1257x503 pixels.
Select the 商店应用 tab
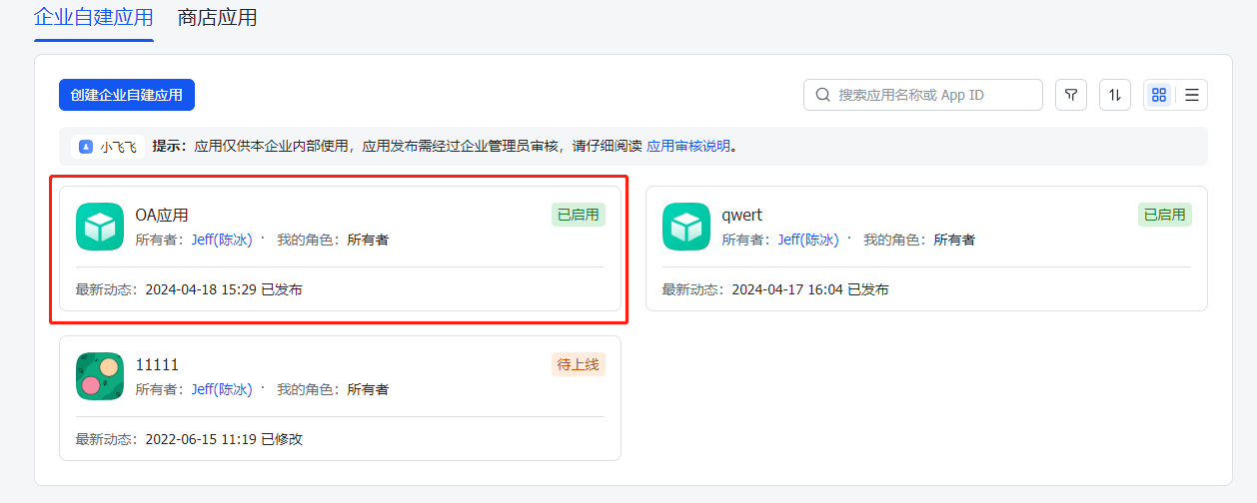click(x=217, y=18)
